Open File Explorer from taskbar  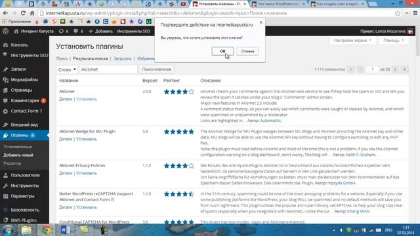coord(26,230)
